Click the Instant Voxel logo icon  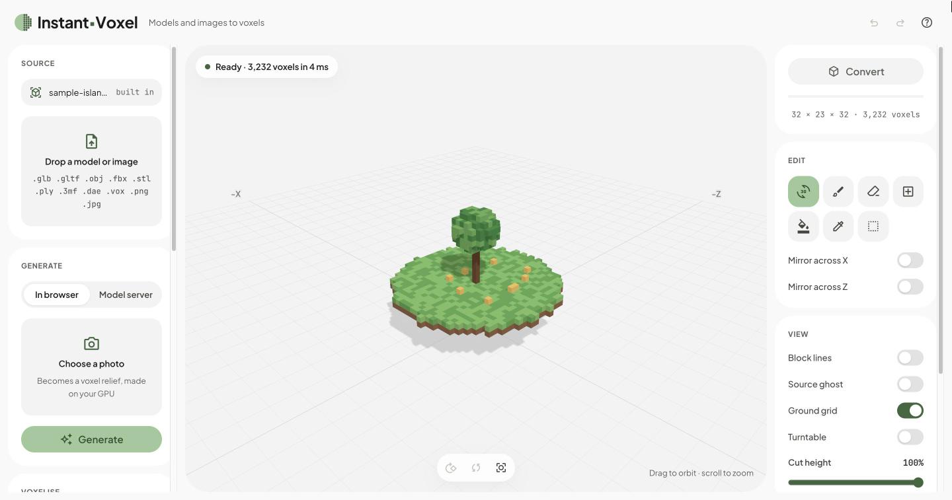pyautogui.click(x=23, y=22)
